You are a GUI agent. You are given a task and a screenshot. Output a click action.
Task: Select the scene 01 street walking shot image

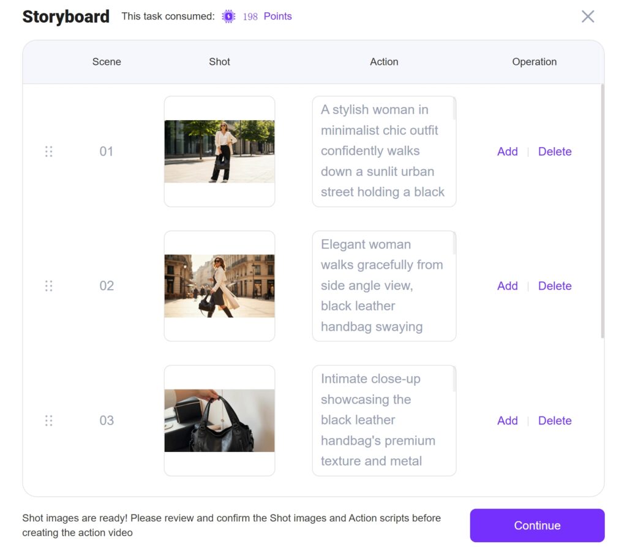point(219,151)
